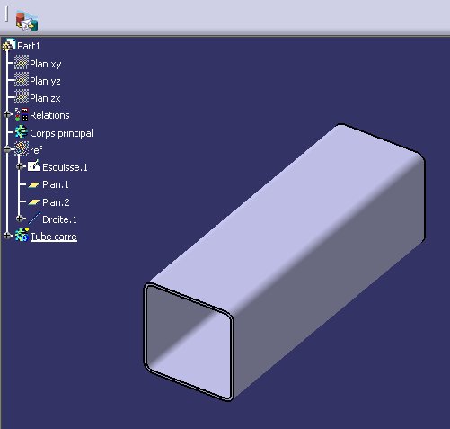Click the underlined Tube carre label

tap(54, 237)
